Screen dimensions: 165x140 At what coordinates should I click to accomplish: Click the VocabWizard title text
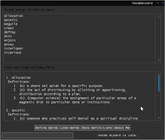pyautogui.click(x=142, y=3)
